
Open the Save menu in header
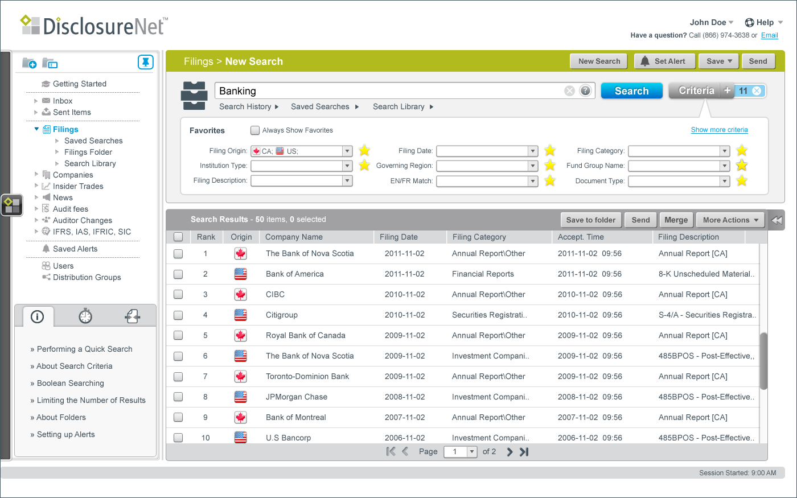click(720, 61)
